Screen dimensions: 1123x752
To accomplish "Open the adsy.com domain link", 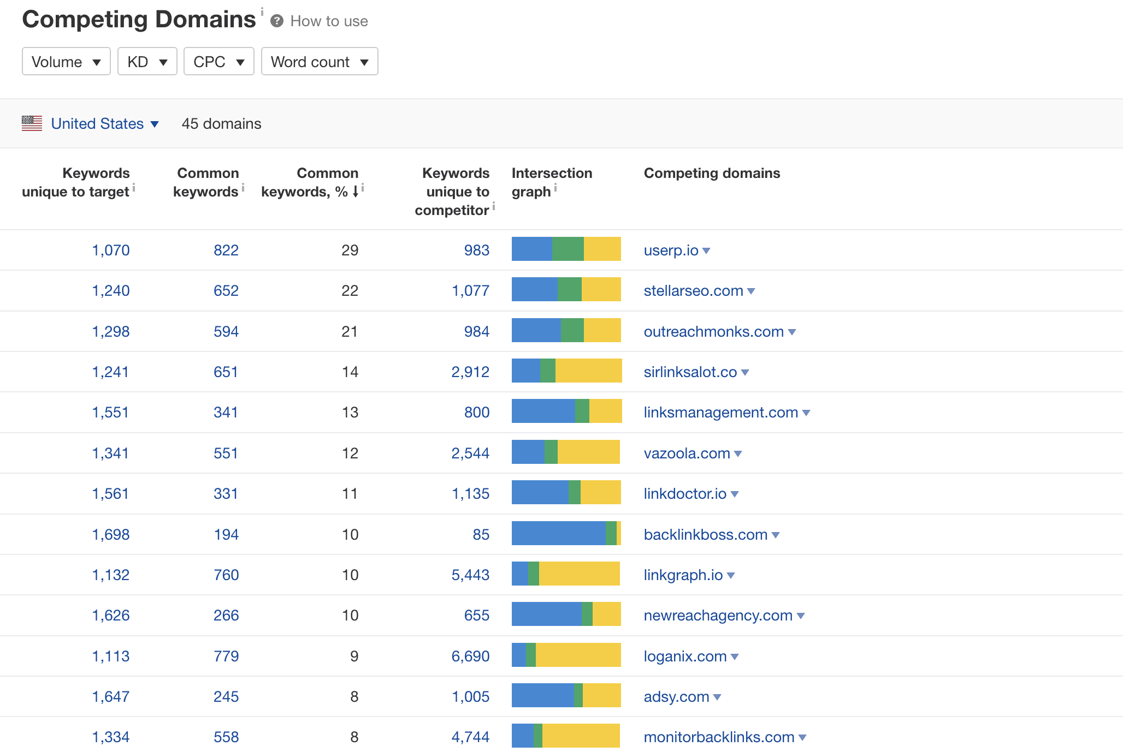I will coord(676,697).
